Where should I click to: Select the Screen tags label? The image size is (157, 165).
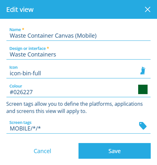[x=20, y=123]
